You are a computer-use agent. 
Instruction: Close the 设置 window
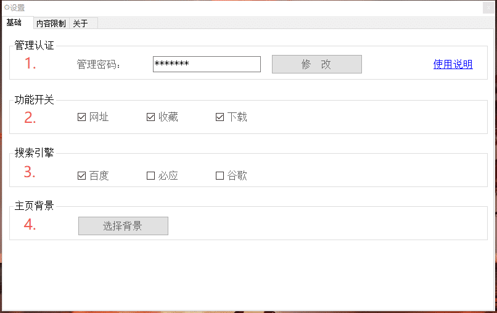point(487,7)
